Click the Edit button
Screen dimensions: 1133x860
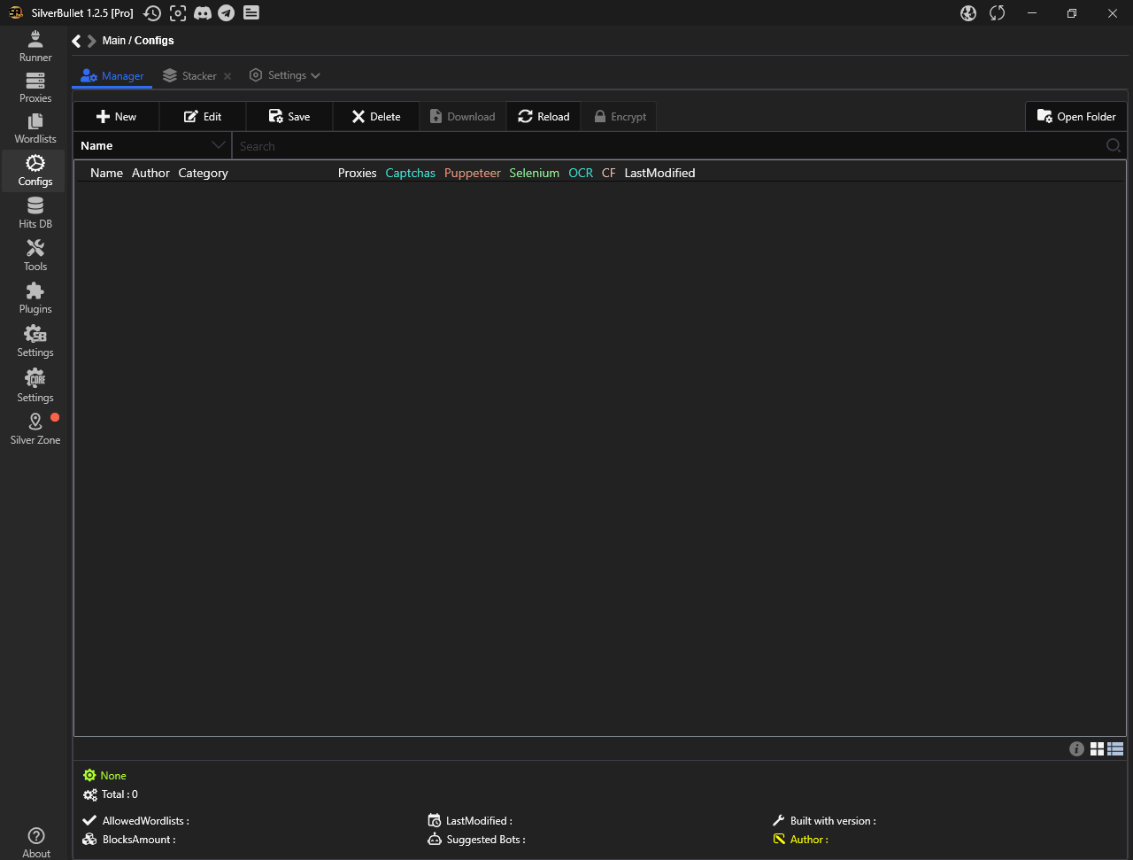point(203,116)
